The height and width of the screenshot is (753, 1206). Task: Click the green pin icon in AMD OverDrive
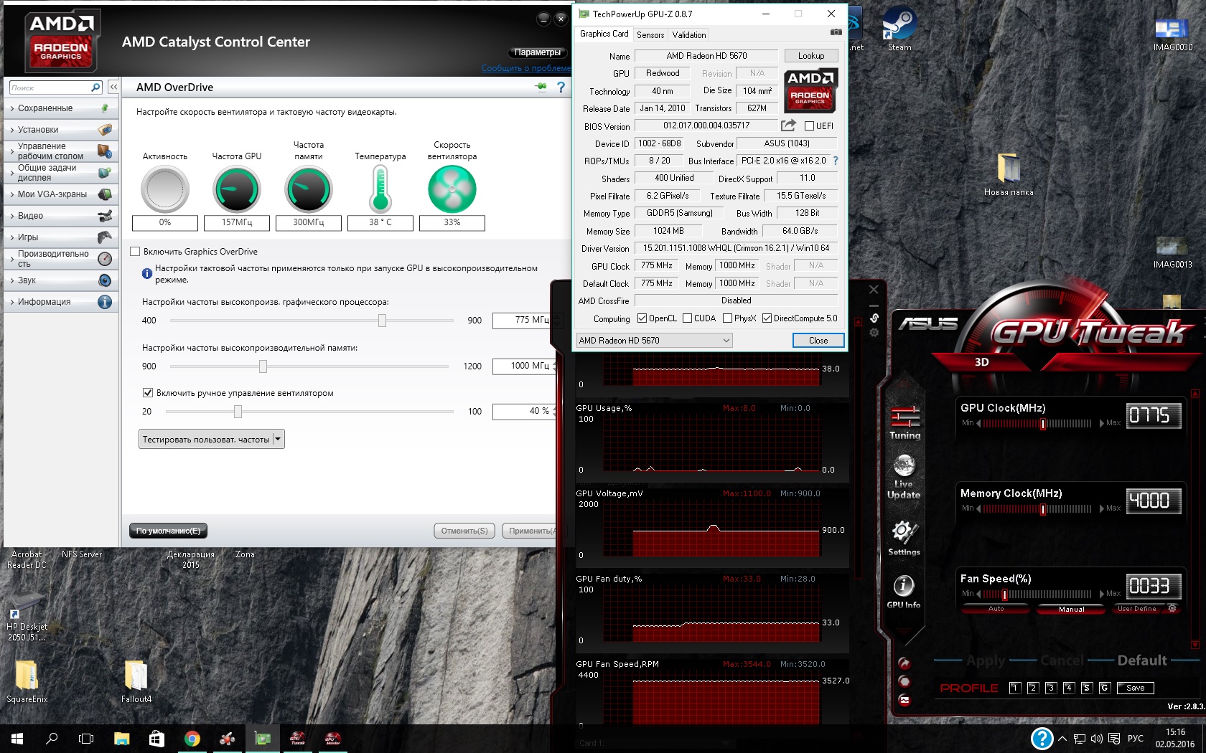(541, 87)
